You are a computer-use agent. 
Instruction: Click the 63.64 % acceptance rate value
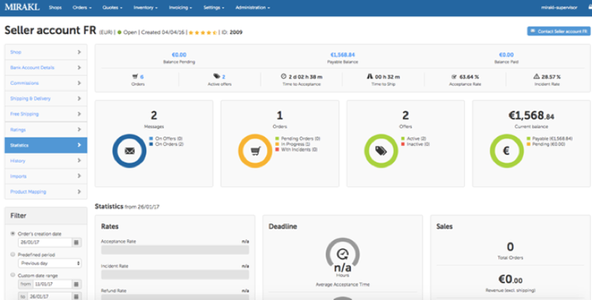(470, 77)
